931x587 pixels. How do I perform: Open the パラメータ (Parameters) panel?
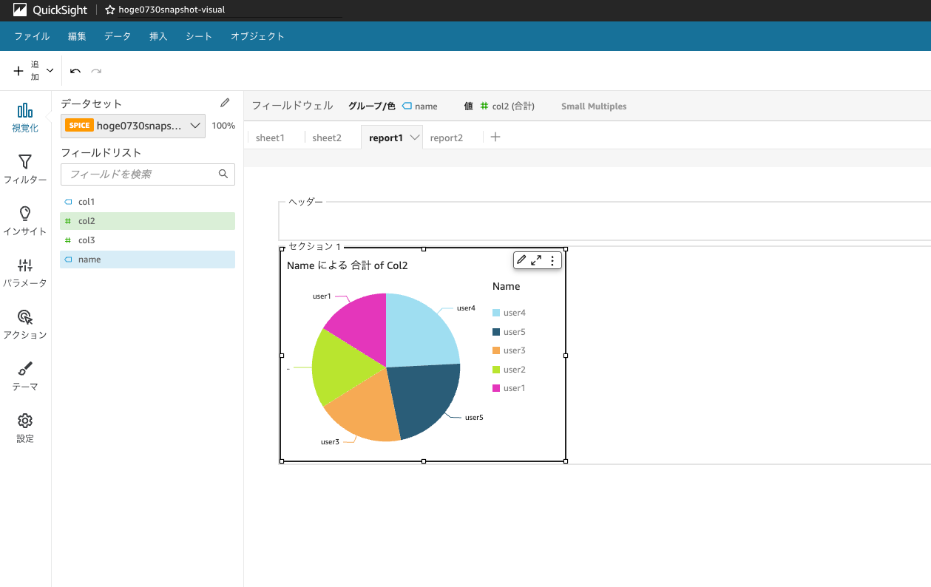coord(25,271)
